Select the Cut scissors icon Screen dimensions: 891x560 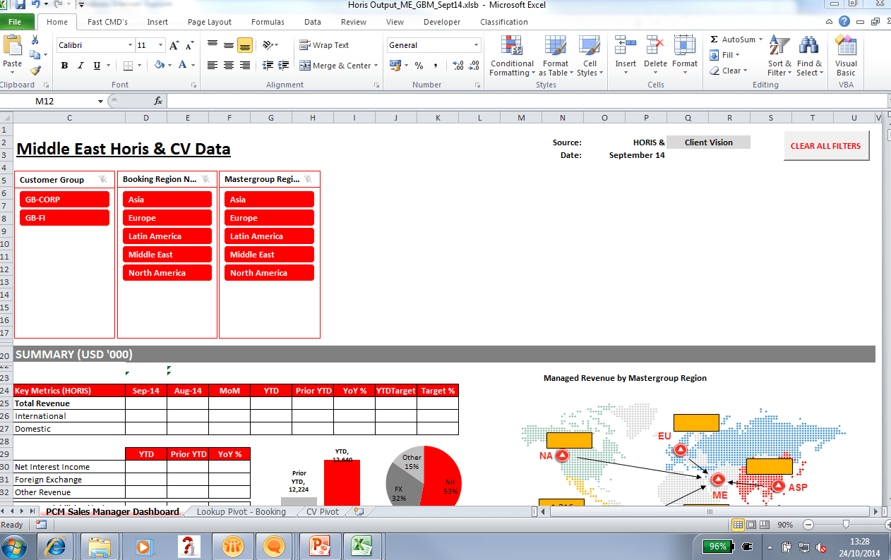(x=35, y=40)
